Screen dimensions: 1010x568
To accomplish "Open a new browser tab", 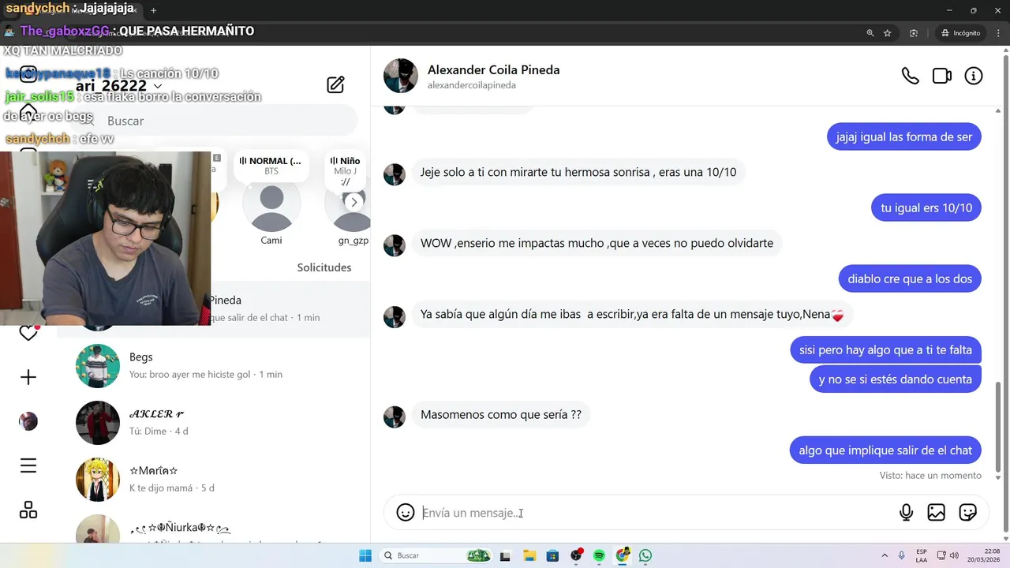I will (154, 10).
